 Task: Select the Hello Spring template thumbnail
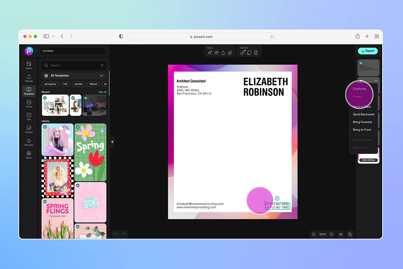(90, 202)
